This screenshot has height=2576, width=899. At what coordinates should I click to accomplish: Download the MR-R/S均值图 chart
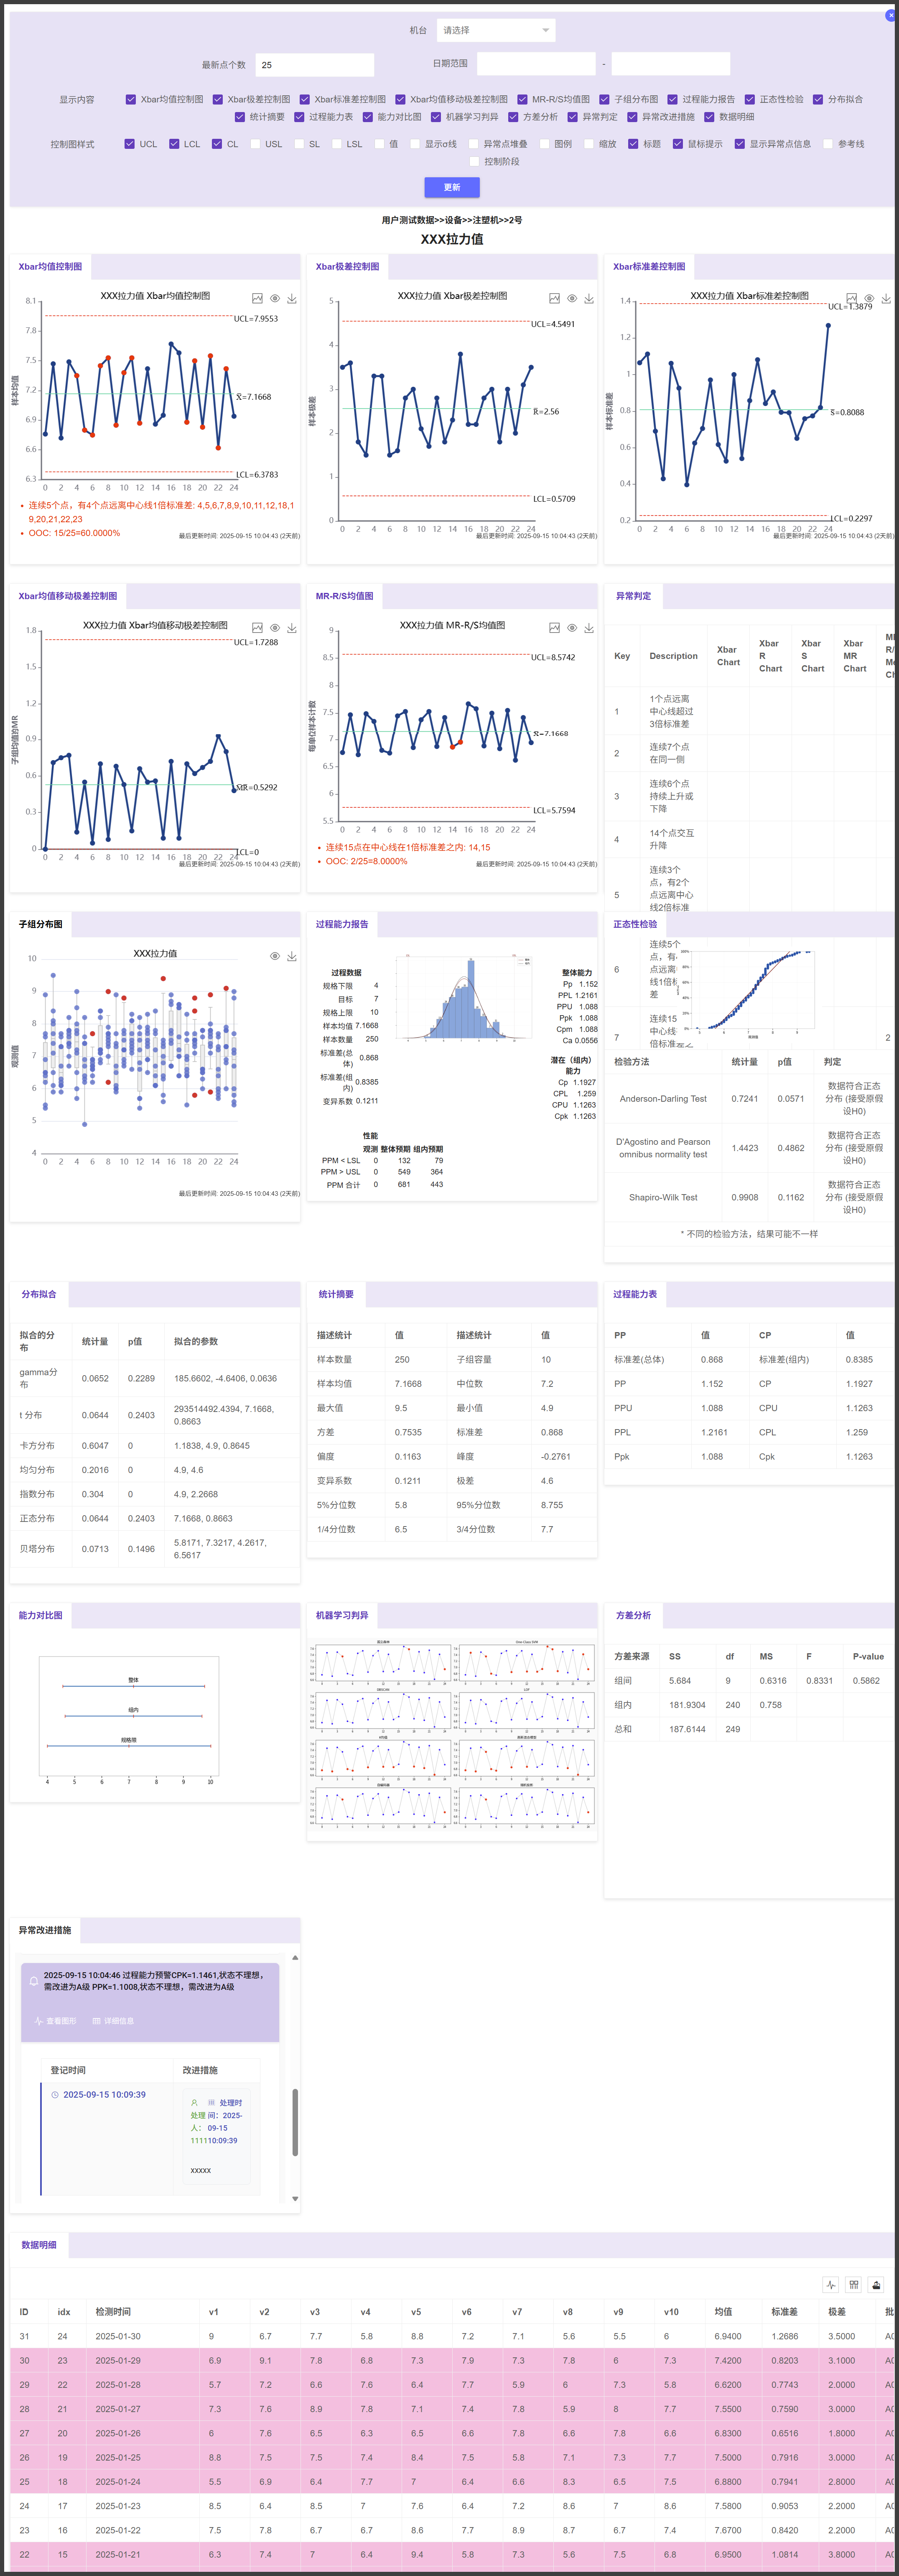coord(589,628)
